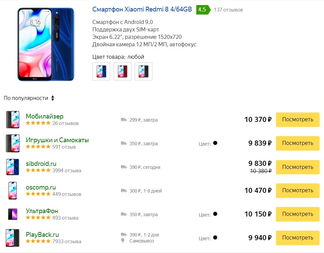
Task: Click delivery truck icon on УльтраФон offer
Action: pyautogui.click(x=123, y=214)
